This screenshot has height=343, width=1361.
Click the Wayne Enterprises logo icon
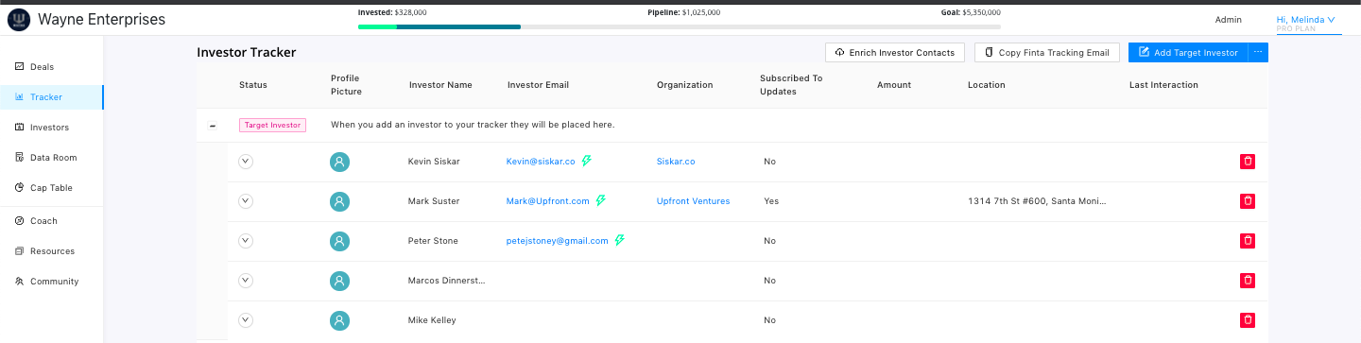click(x=19, y=19)
